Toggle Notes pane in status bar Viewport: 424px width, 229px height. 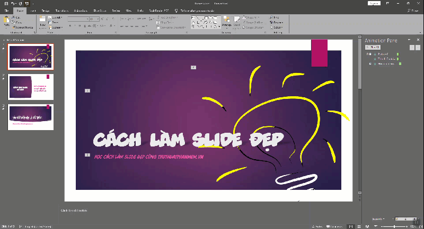pyautogui.click(x=317, y=226)
